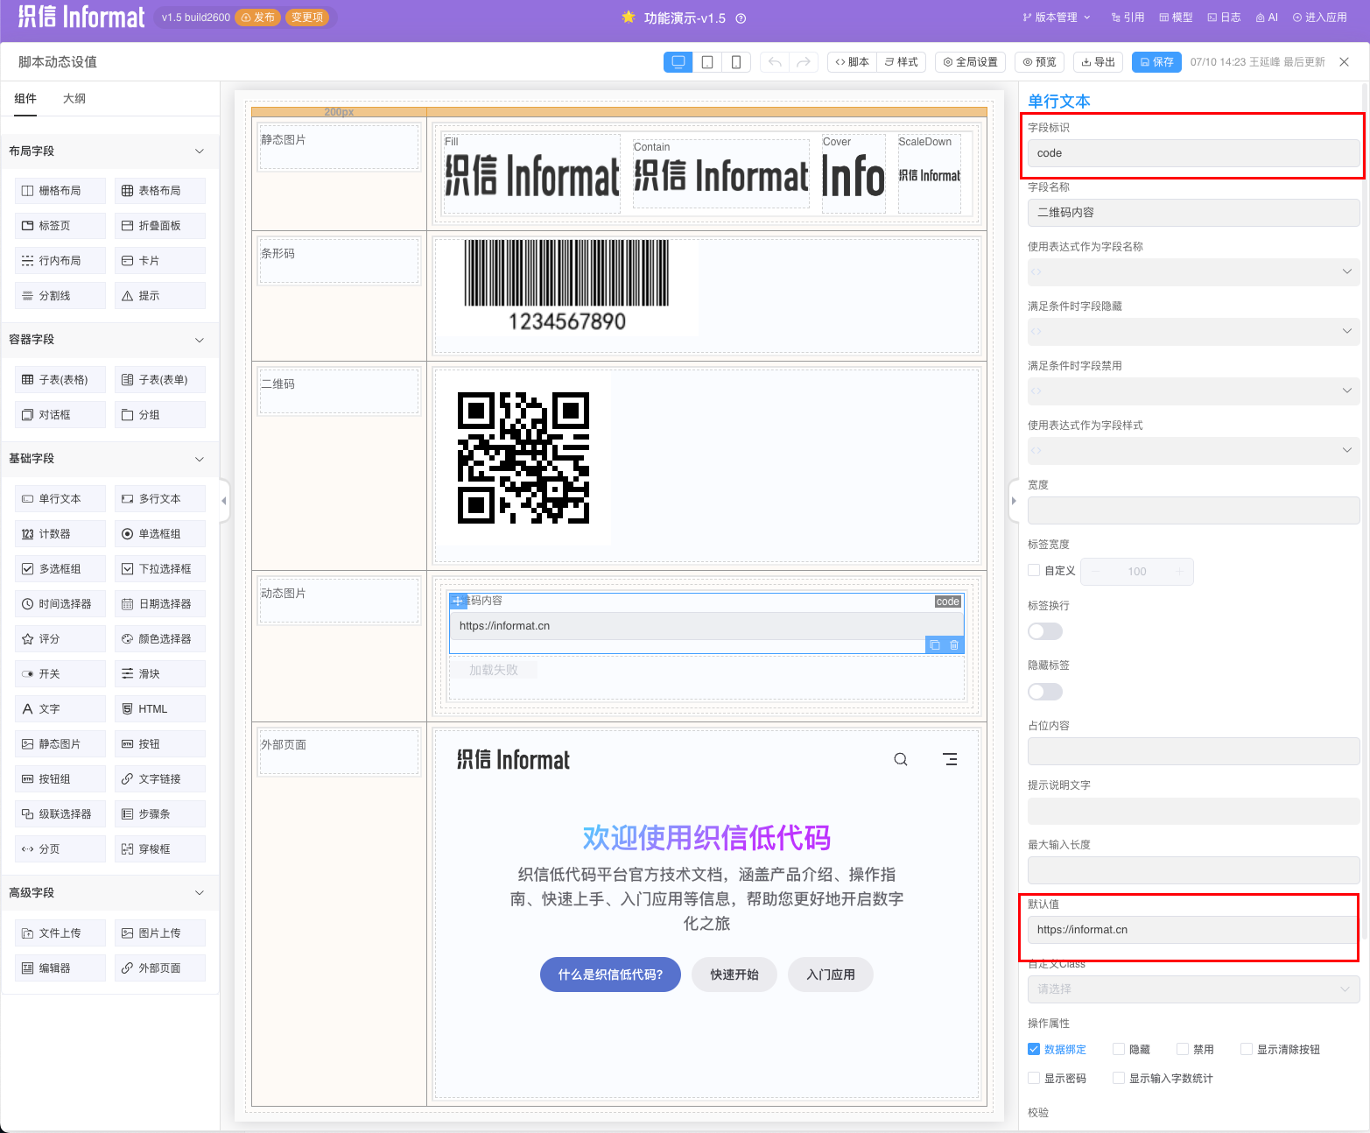
Task: Click the 预览 button
Action: click(x=1040, y=62)
